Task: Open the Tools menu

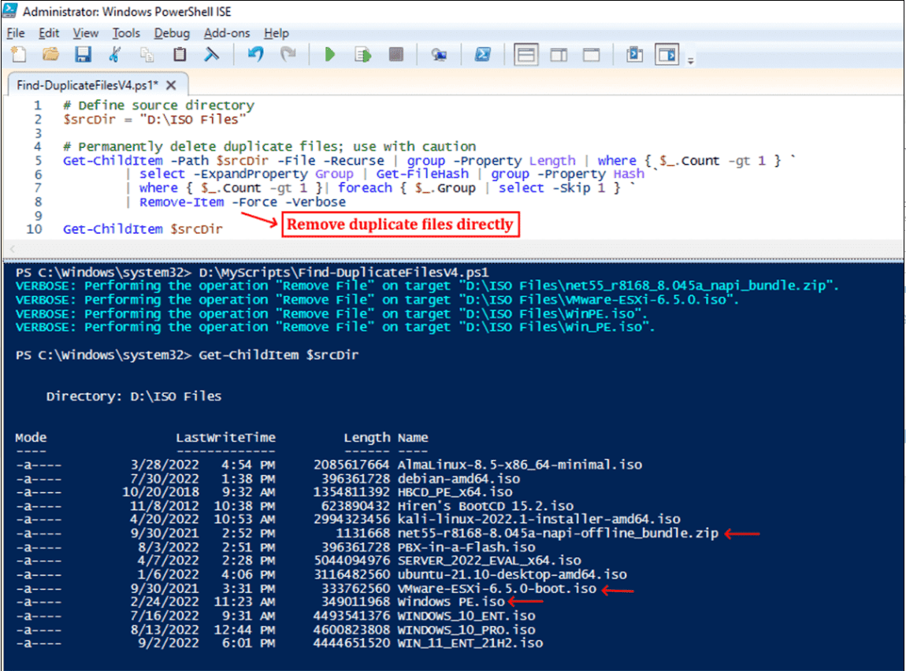Action: coord(126,33)
